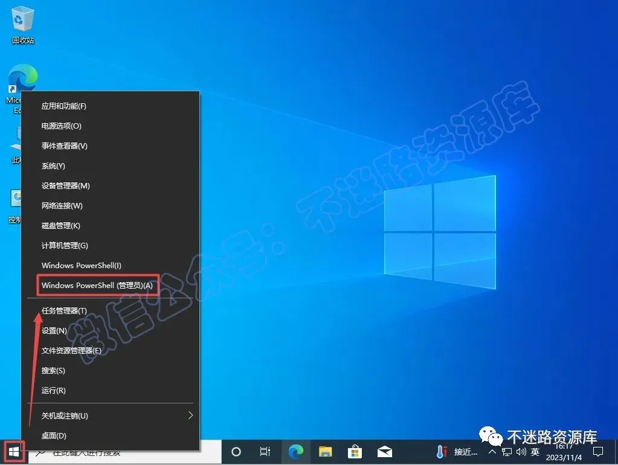Select Recycle Bin (回收站) desktop icon
Image resolution: width=618 pixels, height=465 pixels.
tap(22, 25)
